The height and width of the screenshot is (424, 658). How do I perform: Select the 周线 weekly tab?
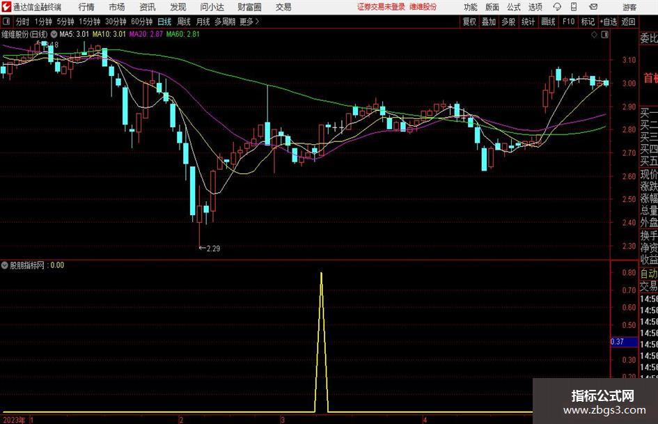pyautogui.click(x=184, y=22)
